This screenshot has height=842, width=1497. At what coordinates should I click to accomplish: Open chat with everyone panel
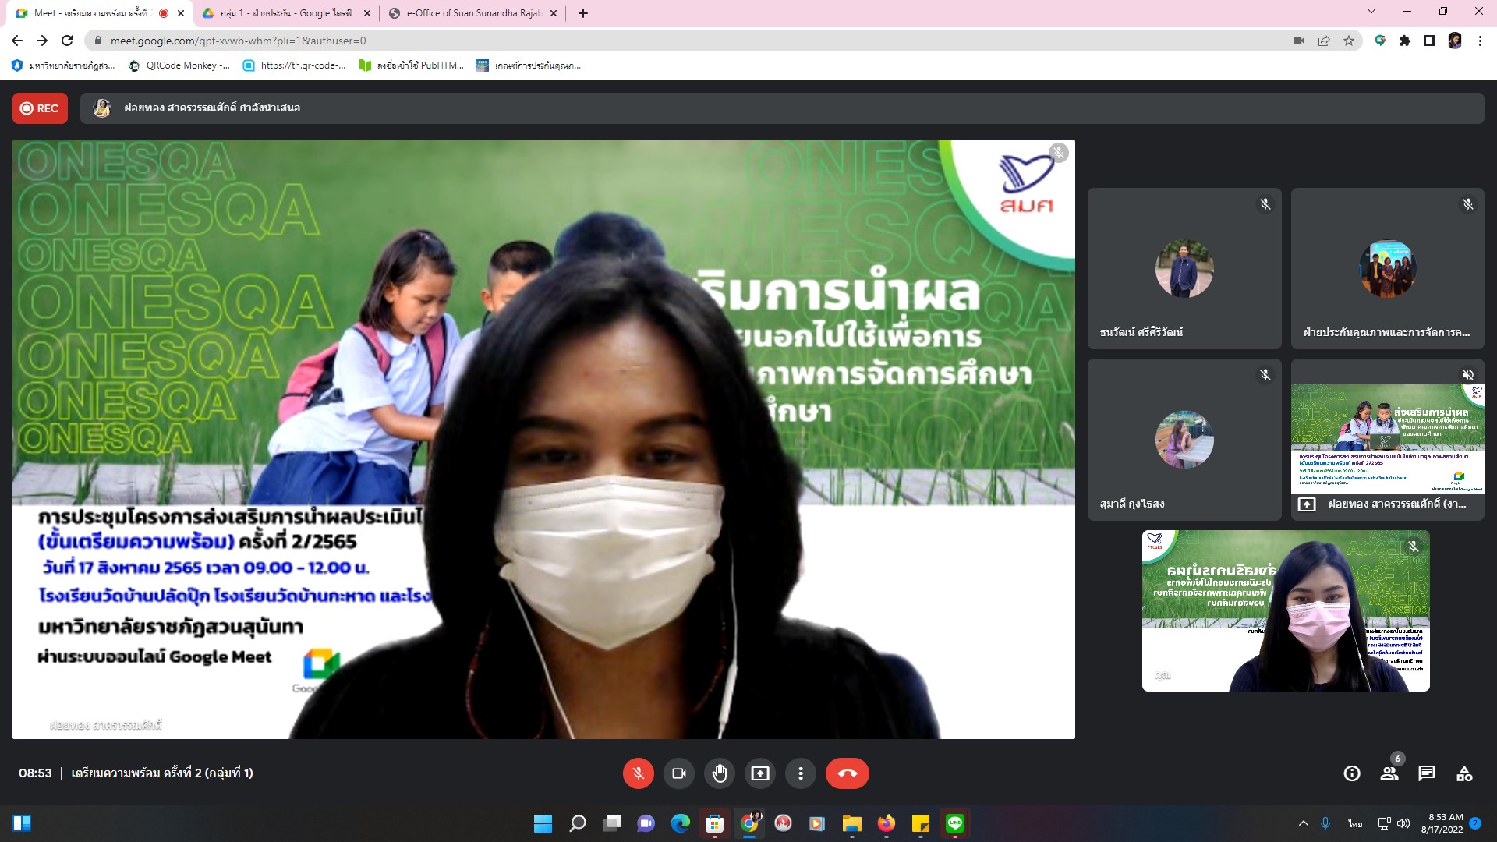(x=1427, y=773)
